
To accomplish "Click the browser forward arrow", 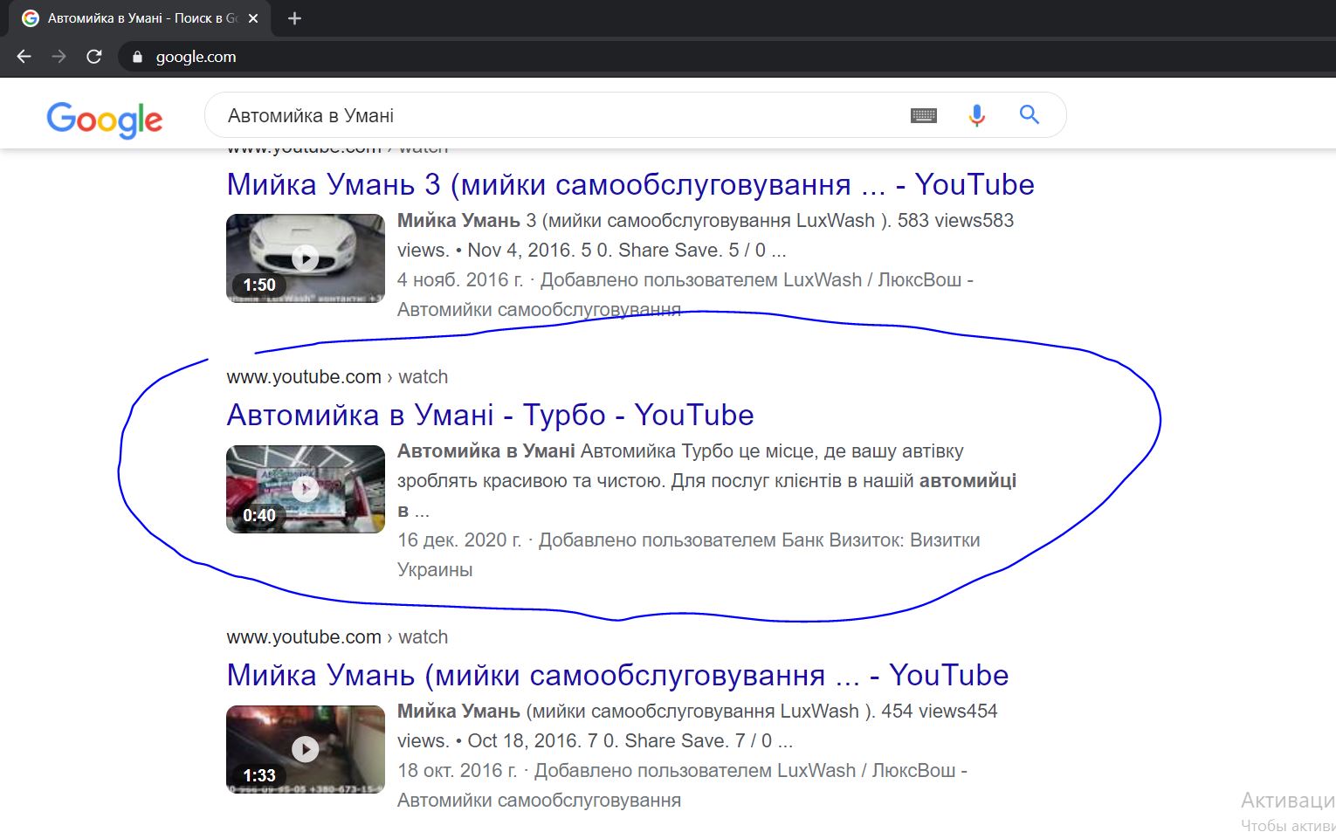I will [x=59, y=57].
